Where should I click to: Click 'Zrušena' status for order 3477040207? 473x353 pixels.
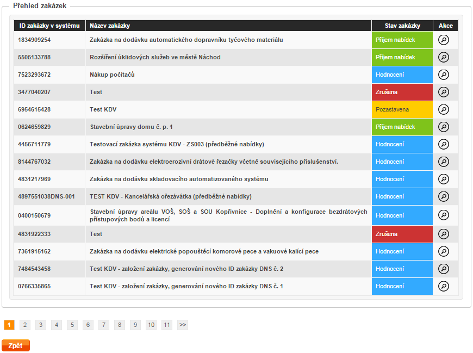[402, 92]
